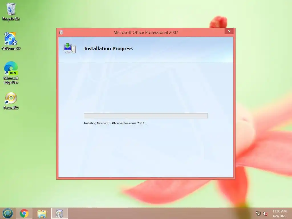
Task: Launch Google Chrome from the taskbar
Action: click(24, 213)
